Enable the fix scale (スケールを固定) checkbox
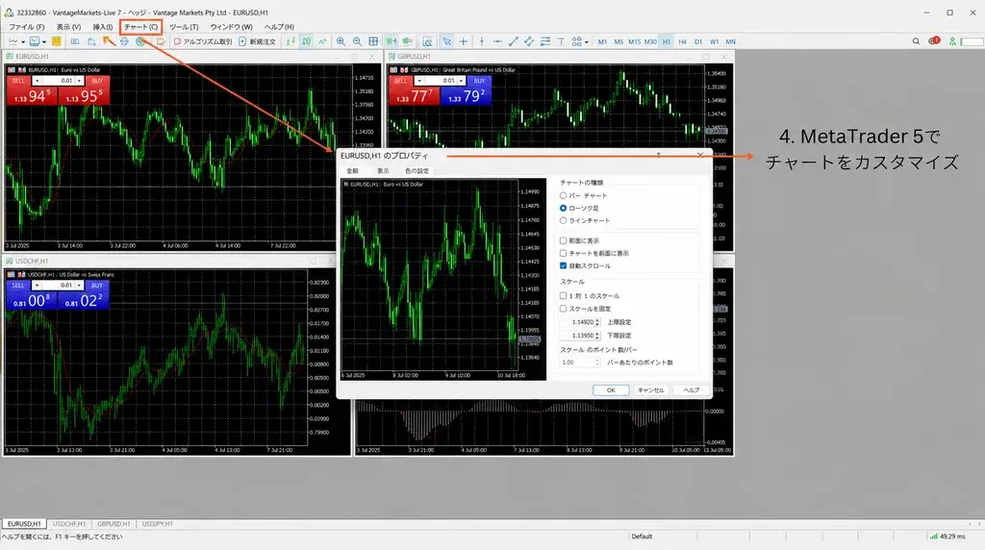 pos(563,309)
